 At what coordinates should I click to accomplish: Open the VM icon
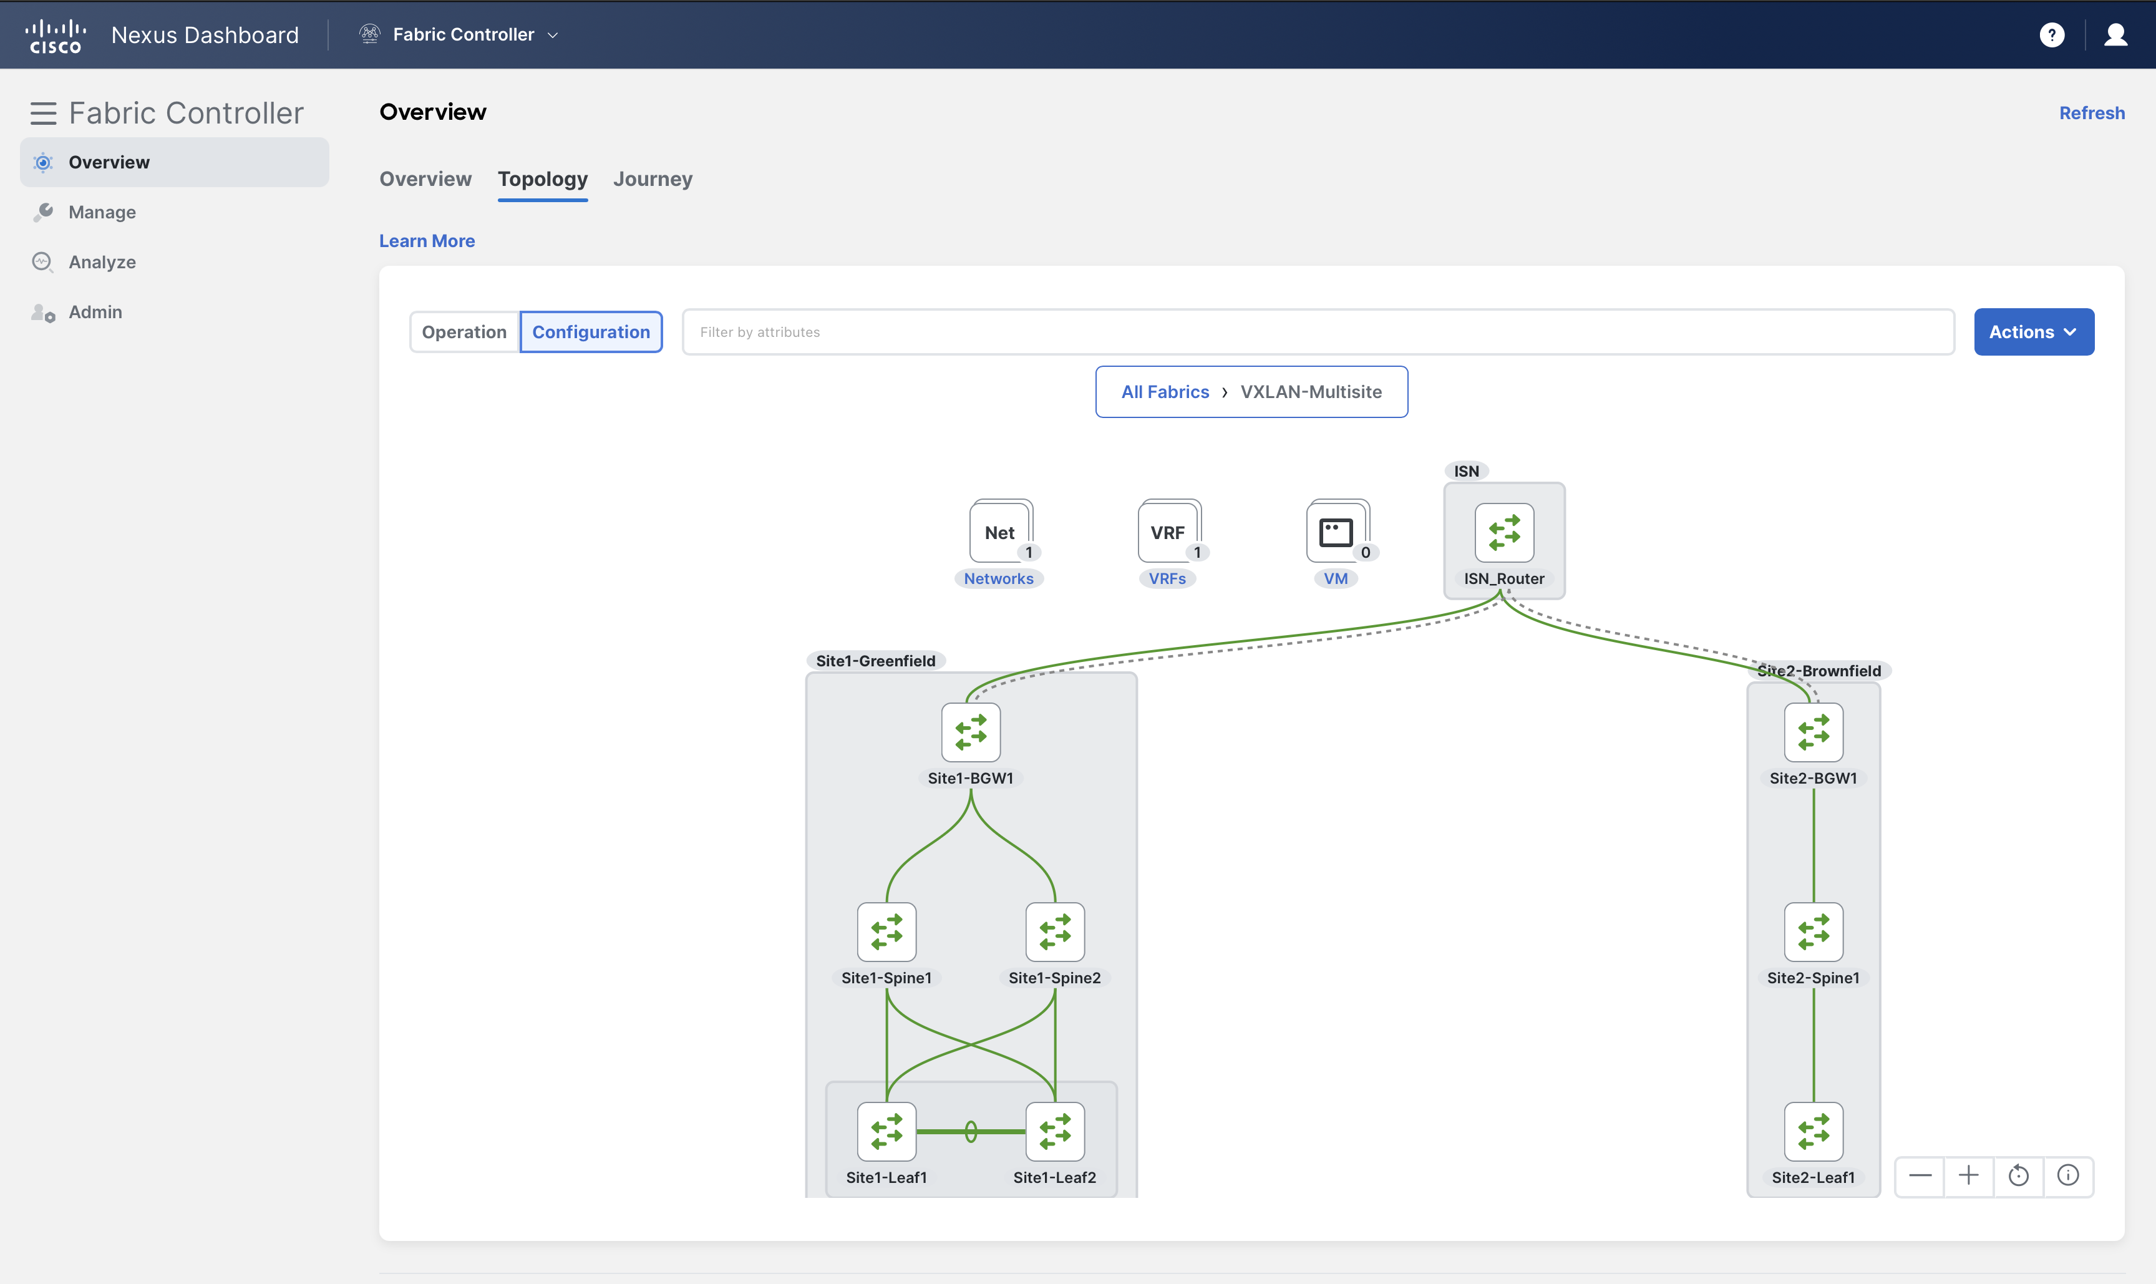pyautogui.click(x=1337, y=531)
